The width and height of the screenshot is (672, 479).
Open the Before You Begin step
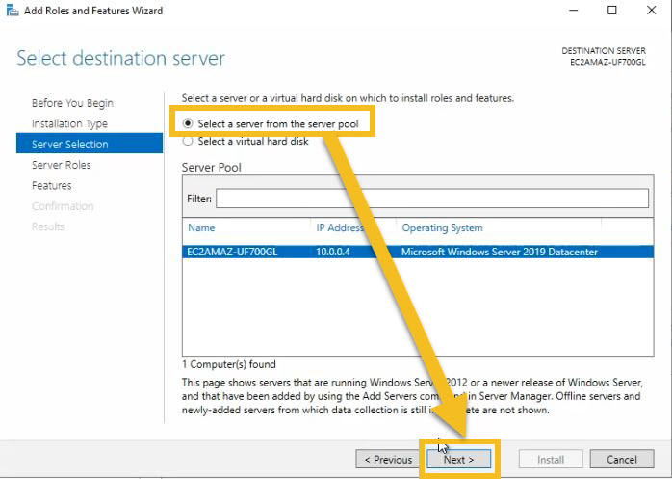point(72,103)
